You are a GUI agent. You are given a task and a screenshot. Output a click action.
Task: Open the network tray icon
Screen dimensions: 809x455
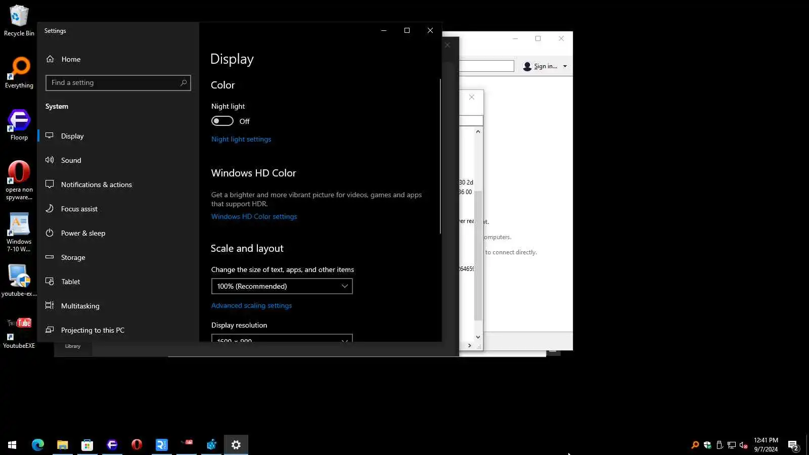tap(732, 445)
